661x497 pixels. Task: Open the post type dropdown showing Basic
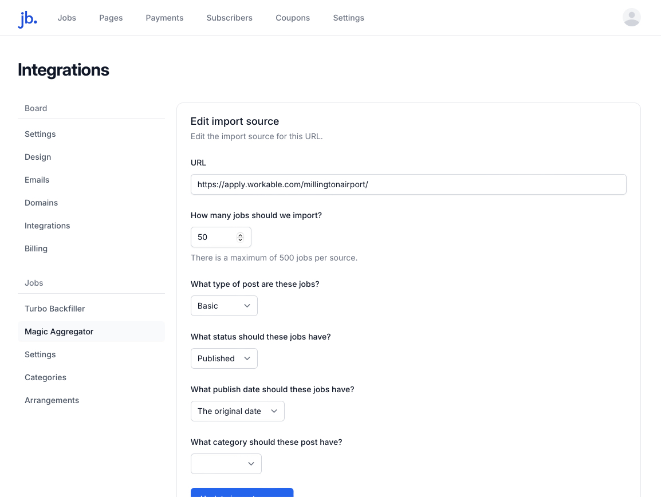point(224,306)
